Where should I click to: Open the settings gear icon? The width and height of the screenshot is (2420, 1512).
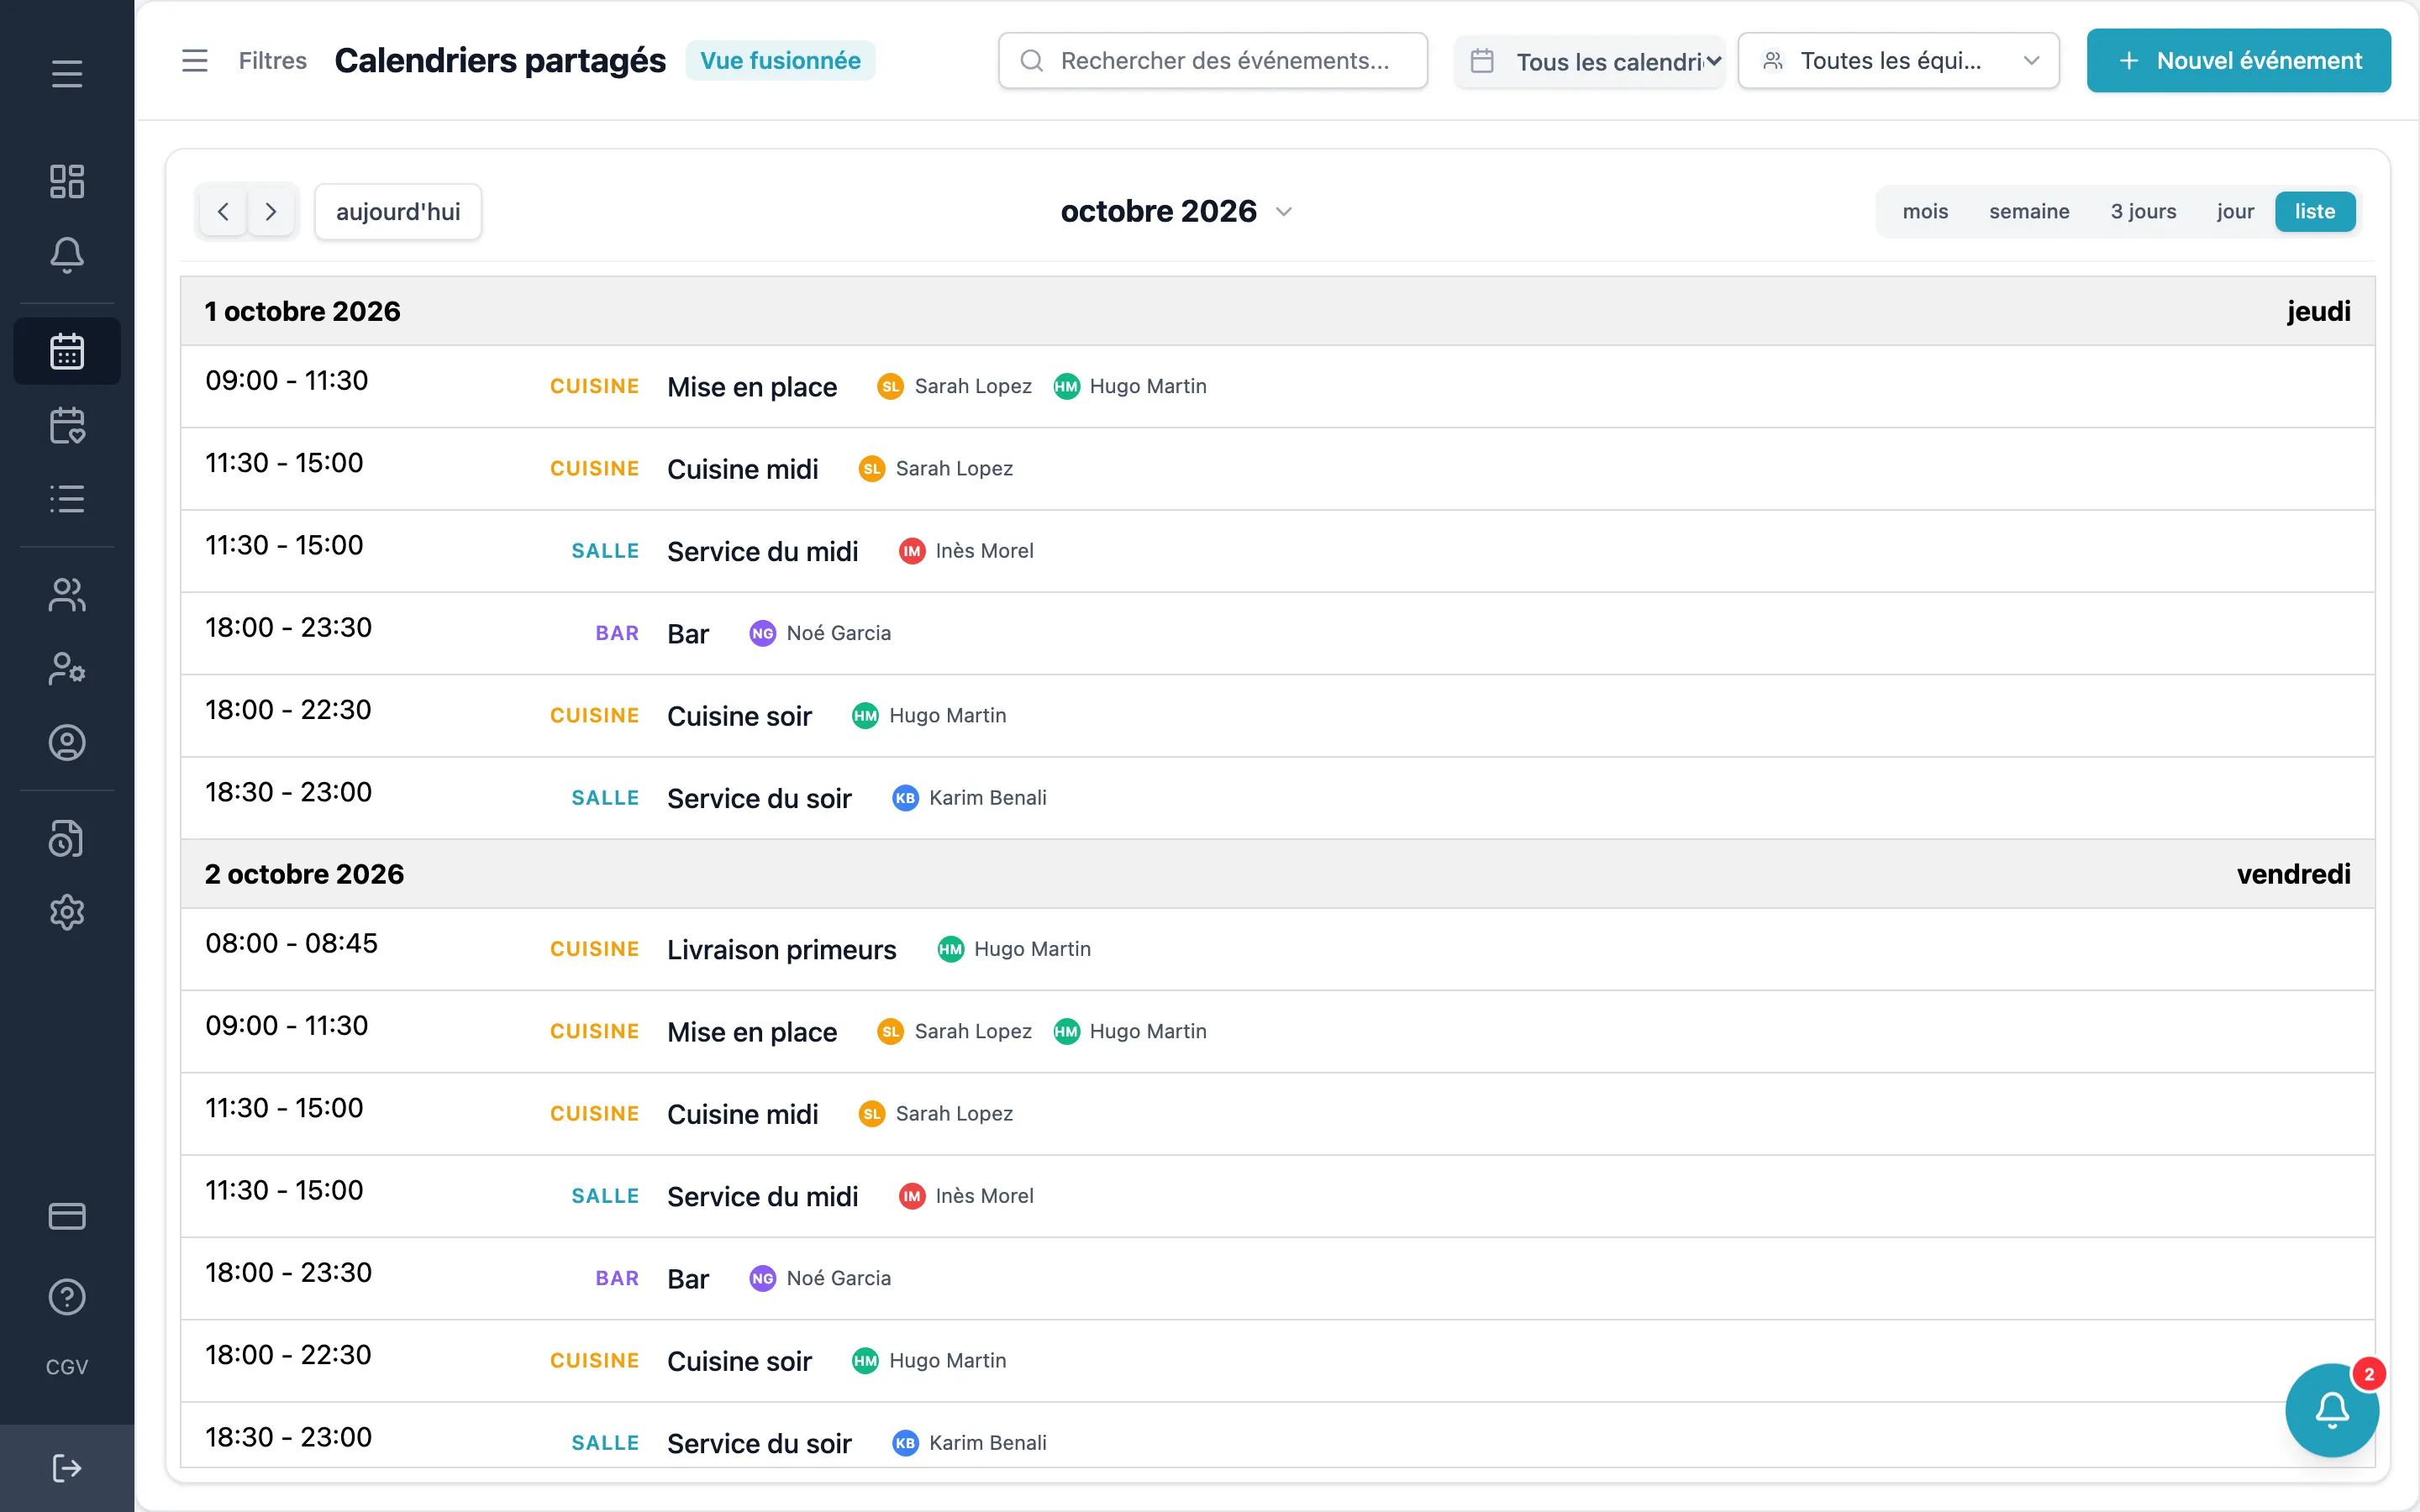tap(67, 912)
